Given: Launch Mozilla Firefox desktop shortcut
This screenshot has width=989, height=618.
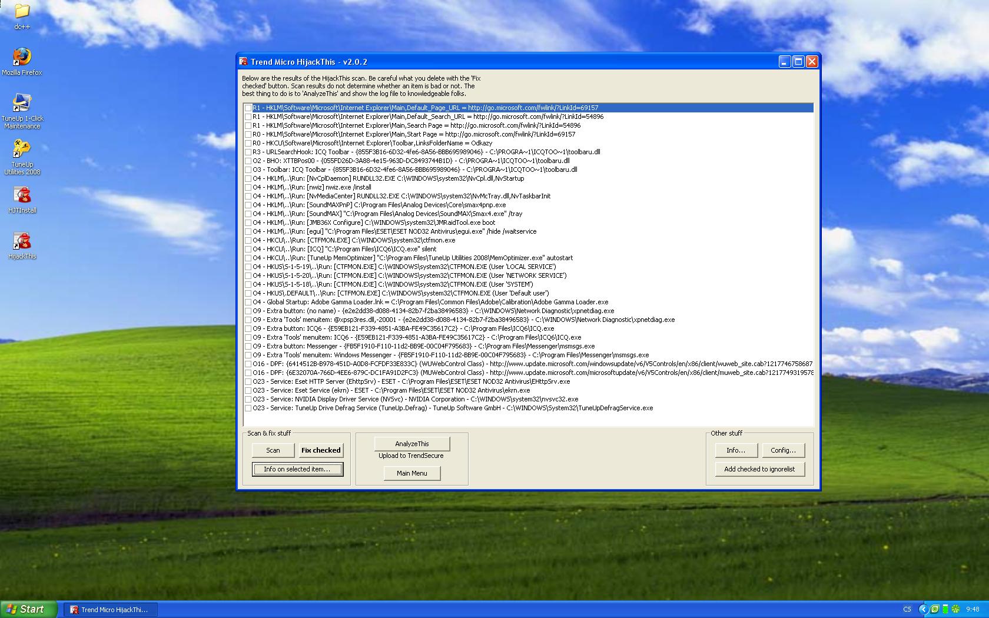Looking at the screenshot, I should [22, 57].
